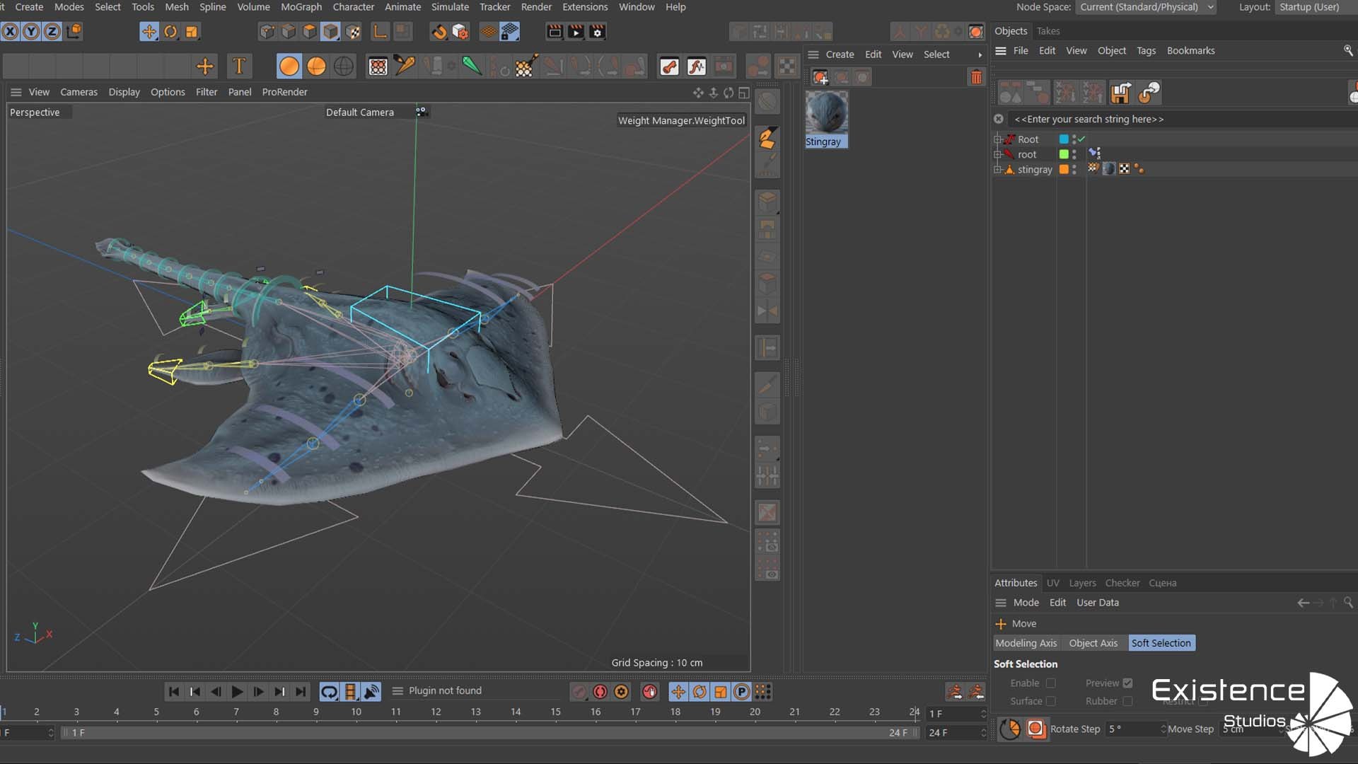Toggle X axis lock
This screenshot has width=1358, height=764.
10,32
